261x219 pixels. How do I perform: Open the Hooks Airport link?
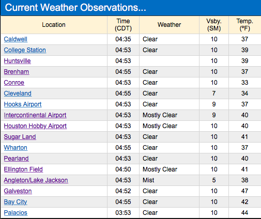[23, 104]
